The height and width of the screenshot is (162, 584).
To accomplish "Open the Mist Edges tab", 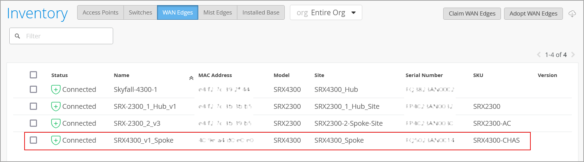I will pyautogui.click(x=218, y=13).
